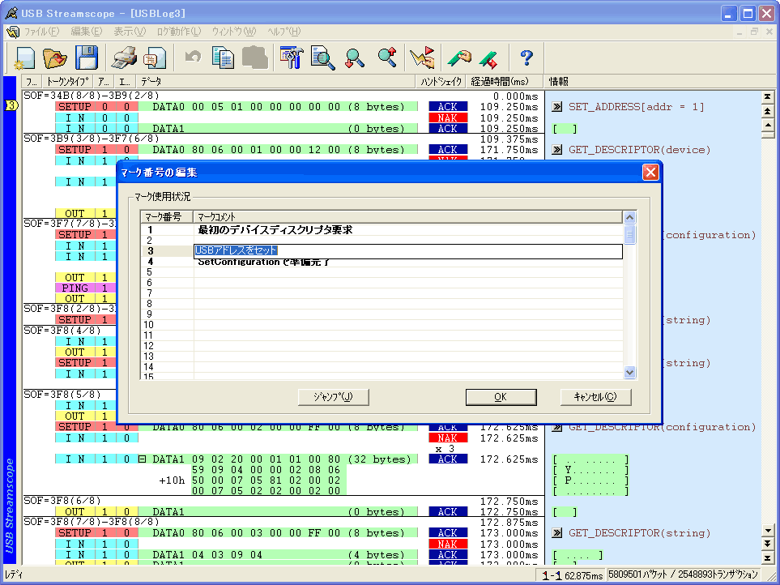Print the log using the printer icon

tap(124, 58)
